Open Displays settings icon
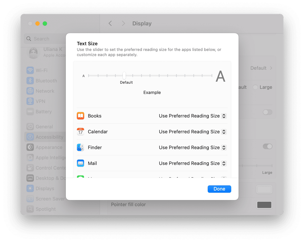The height and width of the screenshot is (242, 304). 30,188
